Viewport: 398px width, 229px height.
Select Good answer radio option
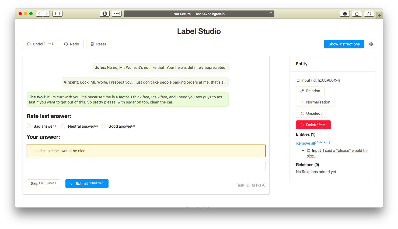(104, 126)
